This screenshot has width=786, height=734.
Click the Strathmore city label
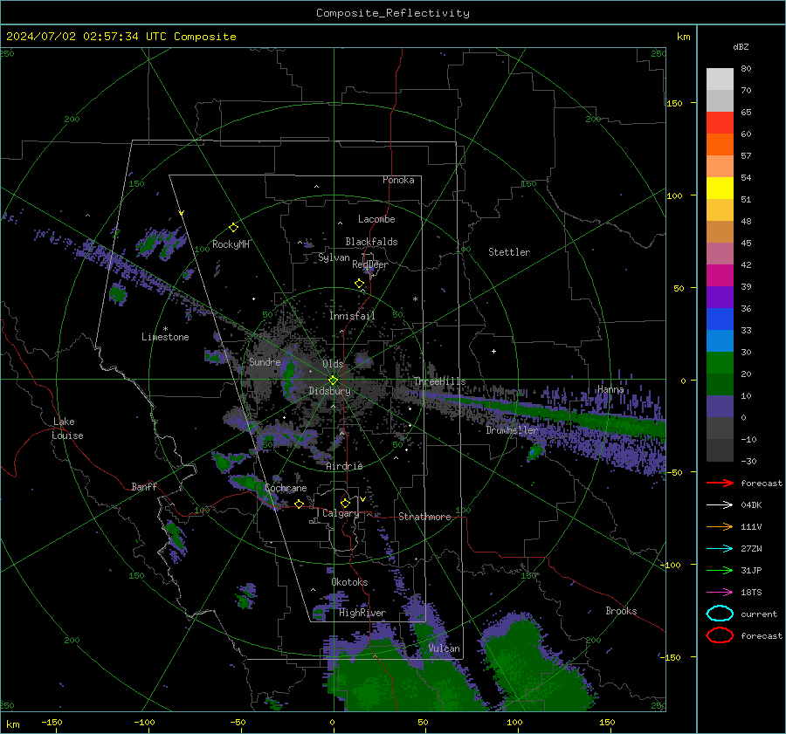coord(424,517)
